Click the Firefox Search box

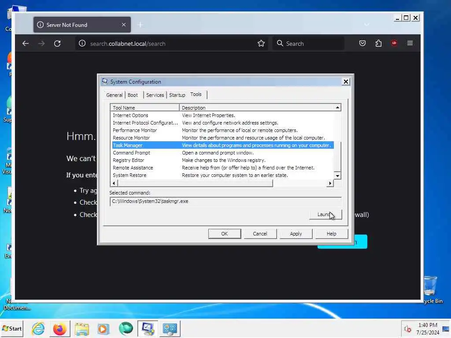click(x=308, y=44)
